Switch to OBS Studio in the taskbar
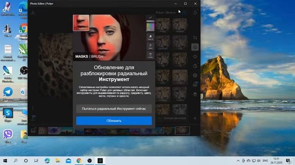 tap(89, 161)
